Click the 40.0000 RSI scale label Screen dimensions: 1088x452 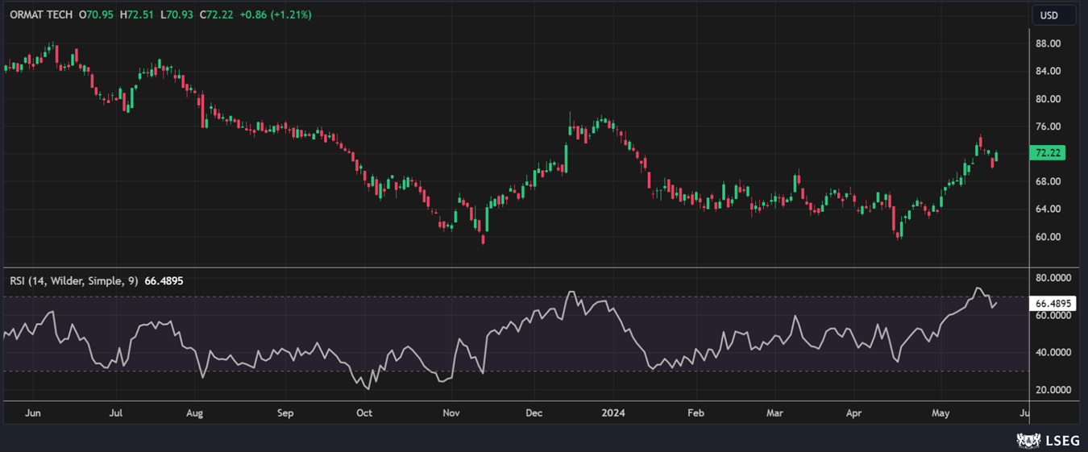[x=1053, y=353]
